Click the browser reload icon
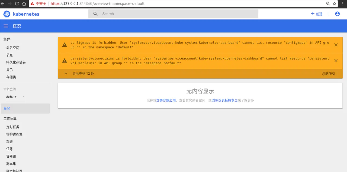Screen dimensions: 347x172 (x=17, y=4)
